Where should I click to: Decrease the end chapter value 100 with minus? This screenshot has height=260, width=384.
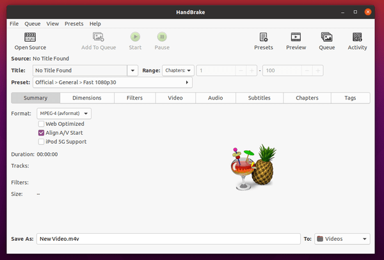click(307, 71)
